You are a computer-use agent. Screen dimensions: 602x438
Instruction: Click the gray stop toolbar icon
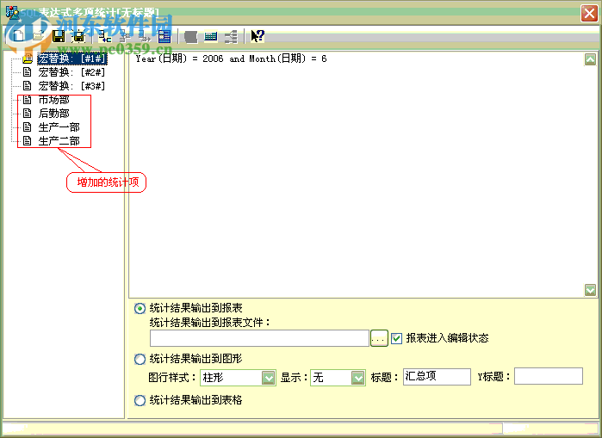click(191, 37)
